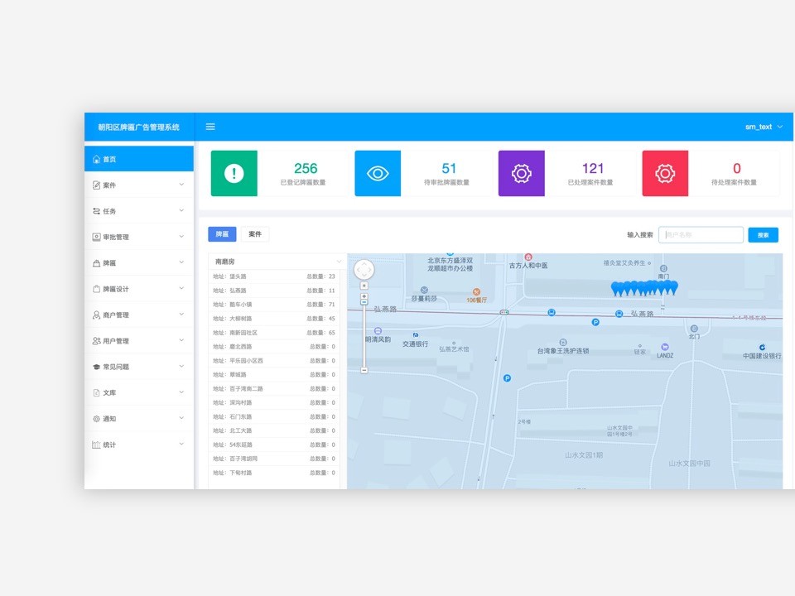795x596 pixels.
Task: Click the hamburger menu collapse icon
Action: tap(210, 127)
